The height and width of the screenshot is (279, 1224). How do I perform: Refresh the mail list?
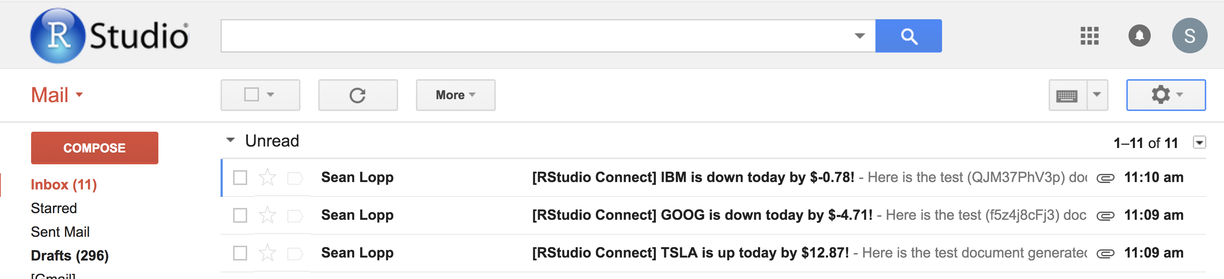click(357, 95)
